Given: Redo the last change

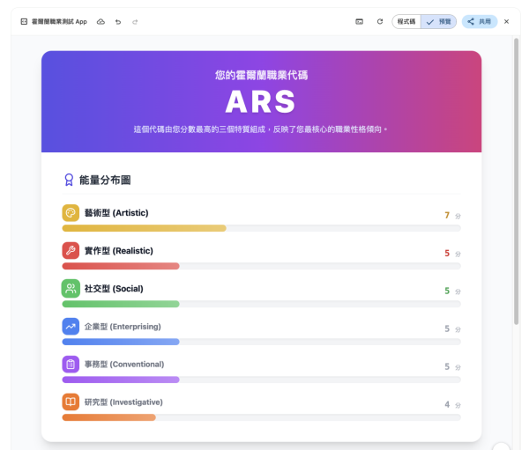Looking at the screenshot, I should pyautogui.click(x=135, y=21).
